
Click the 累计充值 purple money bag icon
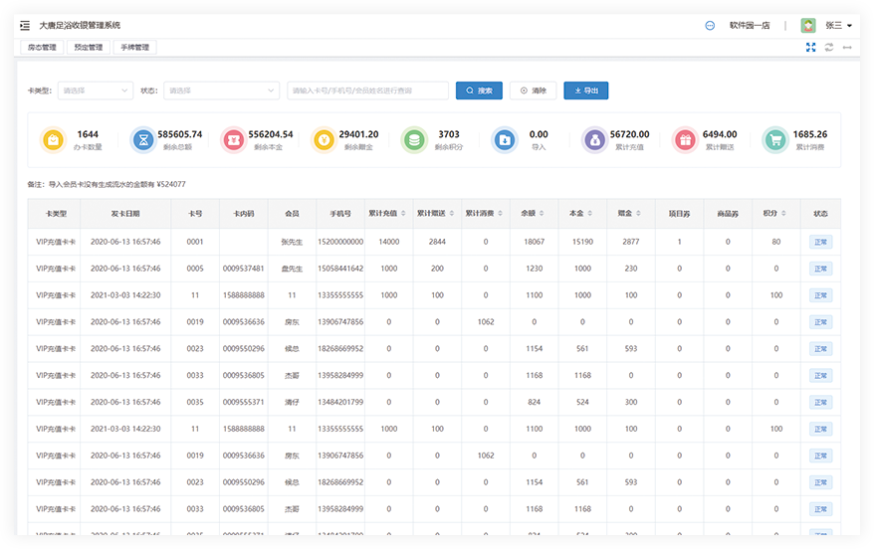coord(594,140)
